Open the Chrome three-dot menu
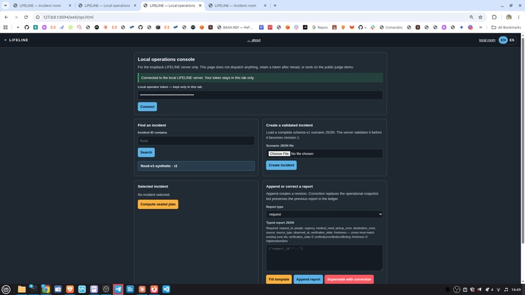Viewport: 525px width, 295px height. coord(518,17)
